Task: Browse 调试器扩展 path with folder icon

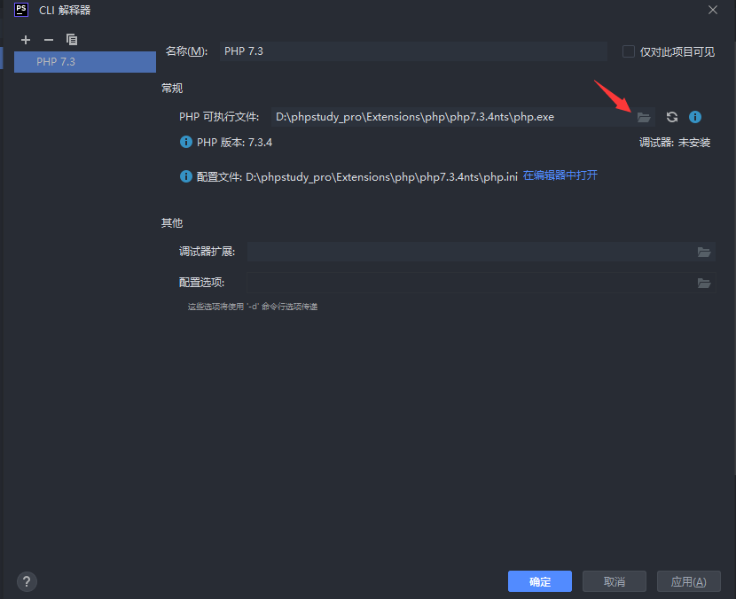Action: (x=704, y=252)
